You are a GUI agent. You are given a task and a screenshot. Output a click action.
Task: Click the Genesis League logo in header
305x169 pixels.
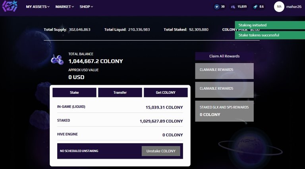click(x=10, y=6)
